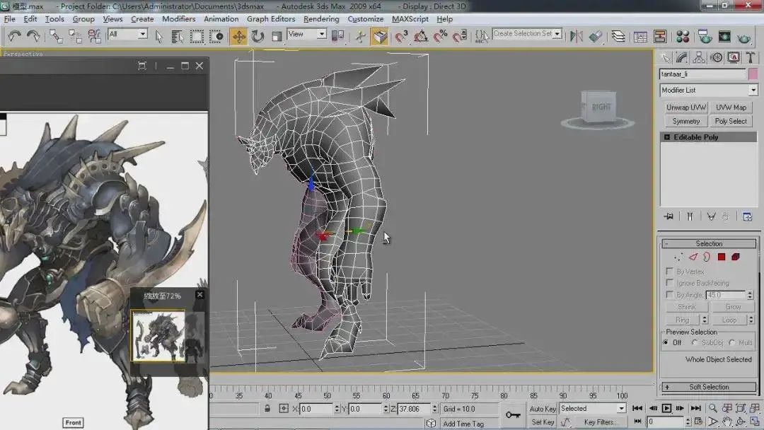Click the Align tool icon
Image resolution: width=764 pixels, height=430 pixels.
(x=596, y=36)
